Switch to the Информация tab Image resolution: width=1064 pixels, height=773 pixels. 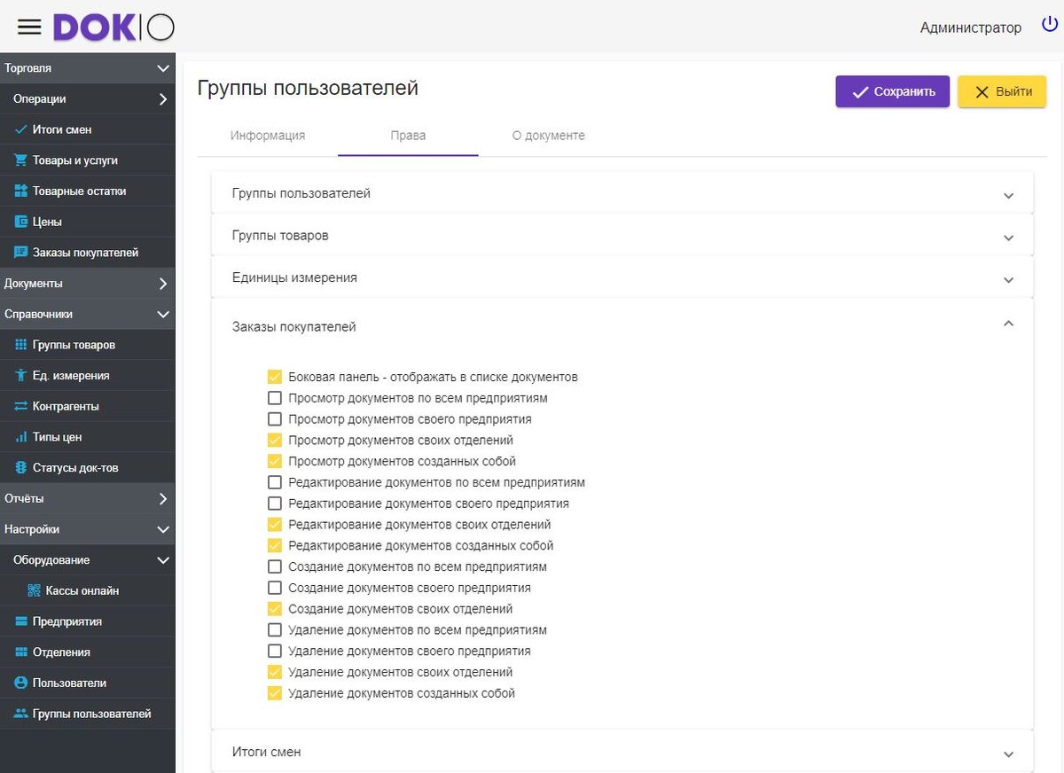click(268, 136)
